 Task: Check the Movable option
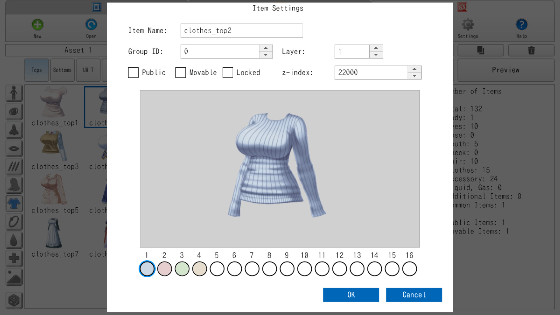click(181, 73)
